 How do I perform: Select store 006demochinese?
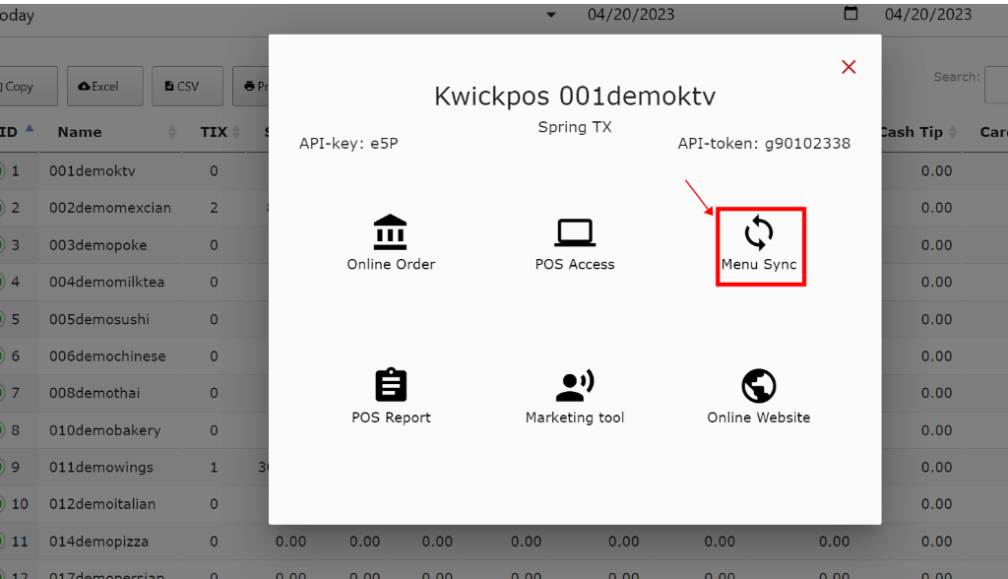[107, 355]
